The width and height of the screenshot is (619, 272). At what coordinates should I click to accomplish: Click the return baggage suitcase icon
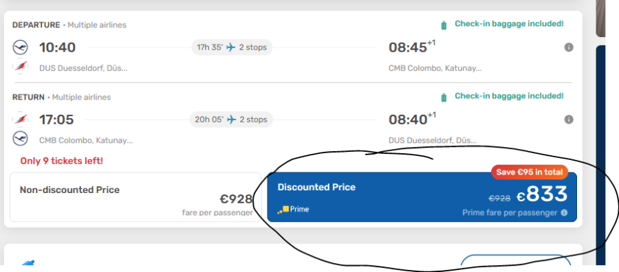[x=444, y=98]
